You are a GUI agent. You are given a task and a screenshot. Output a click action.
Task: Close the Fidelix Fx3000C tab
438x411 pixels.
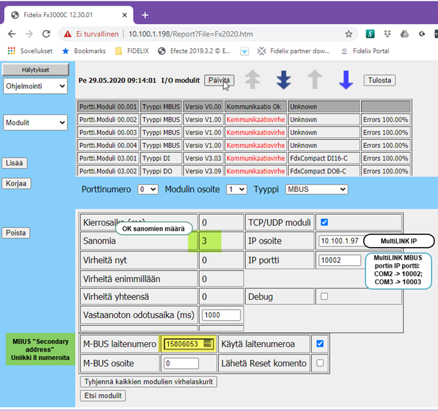point(125,15)
